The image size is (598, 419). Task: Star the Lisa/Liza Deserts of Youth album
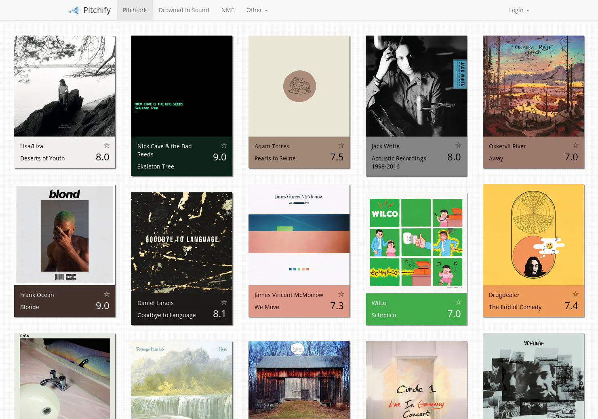pyautogui.click(x=107, y=145)
